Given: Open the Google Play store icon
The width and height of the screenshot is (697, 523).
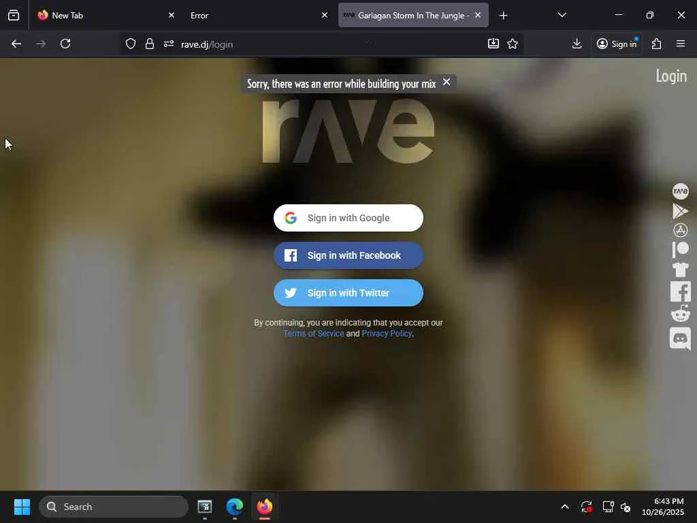Looking at the screenshot, I should 680,211.
